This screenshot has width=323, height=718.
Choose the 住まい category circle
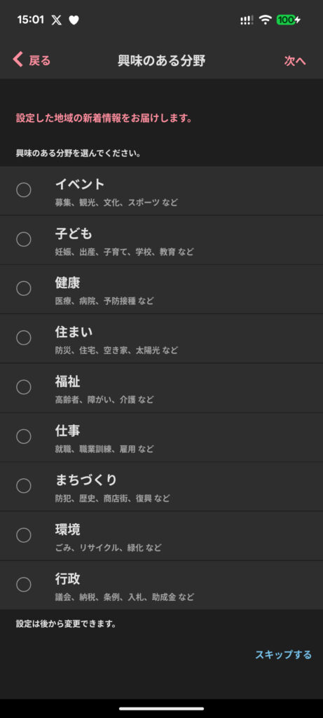(24, 338)
